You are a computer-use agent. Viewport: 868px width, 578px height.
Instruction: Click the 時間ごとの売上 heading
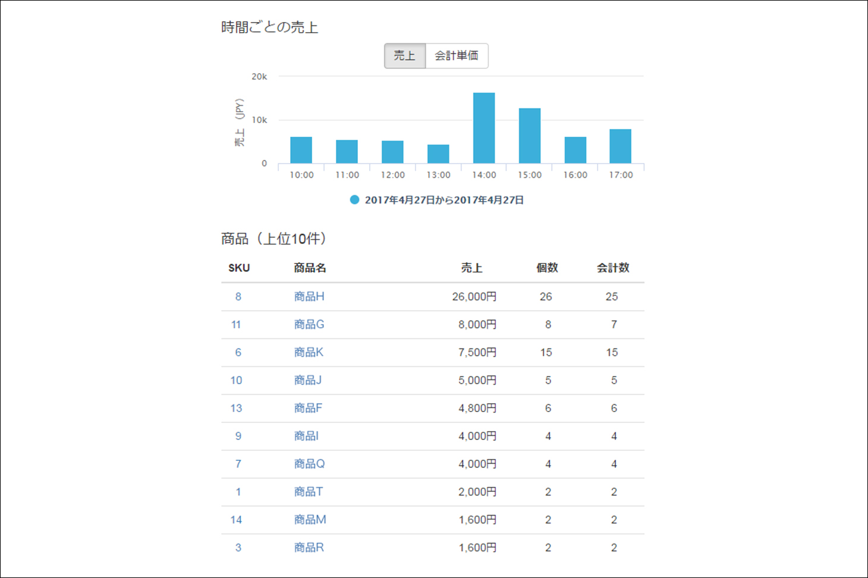click(269, 27)
